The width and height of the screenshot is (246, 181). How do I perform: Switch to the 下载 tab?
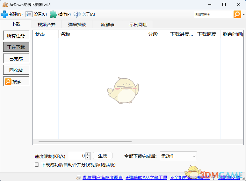(16, 24)
